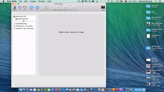Image resolution: width=164 pixels, height=92 pixels.
Task: Open the Apple menu
Action: click(3, 1)
